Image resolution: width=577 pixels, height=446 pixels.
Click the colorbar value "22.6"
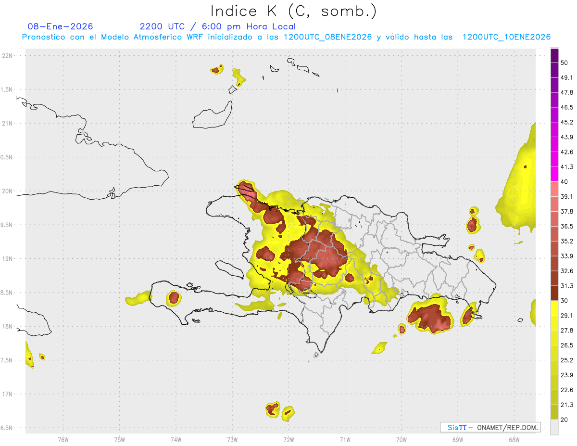tap(567, 390)
